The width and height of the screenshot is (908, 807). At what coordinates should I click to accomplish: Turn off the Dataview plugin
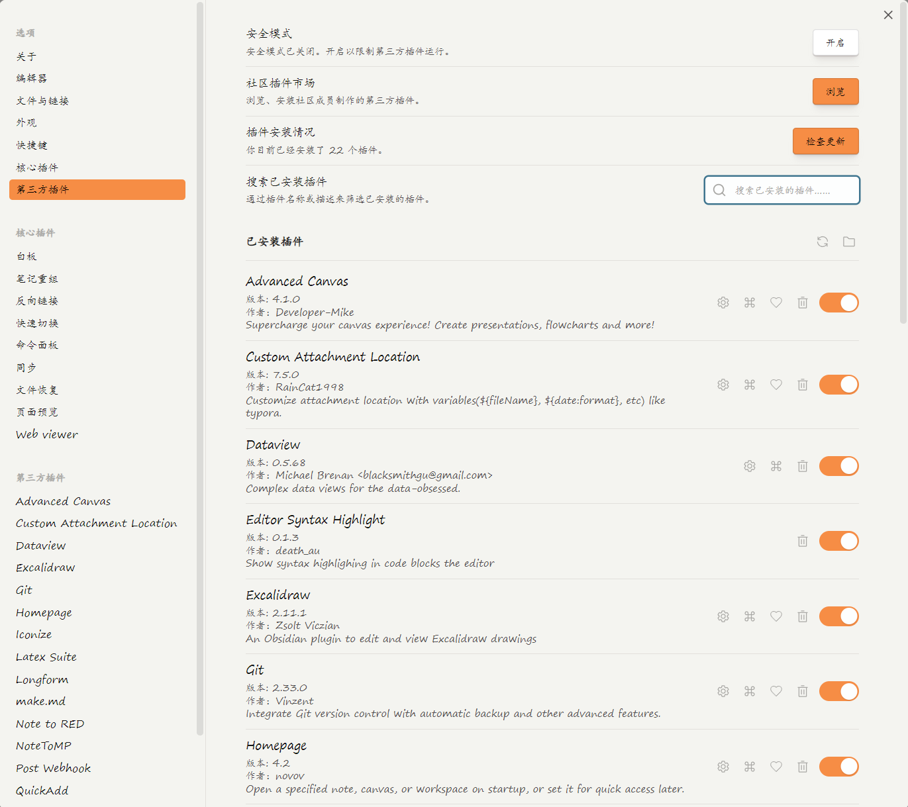click(839, 466)
